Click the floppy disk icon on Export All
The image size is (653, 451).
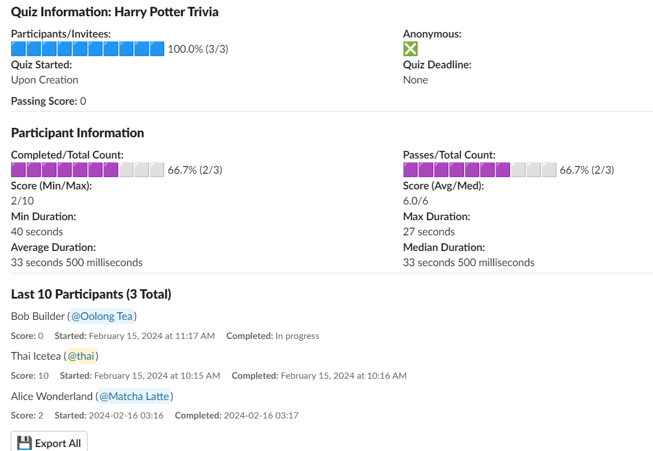[x=24, y=443]
